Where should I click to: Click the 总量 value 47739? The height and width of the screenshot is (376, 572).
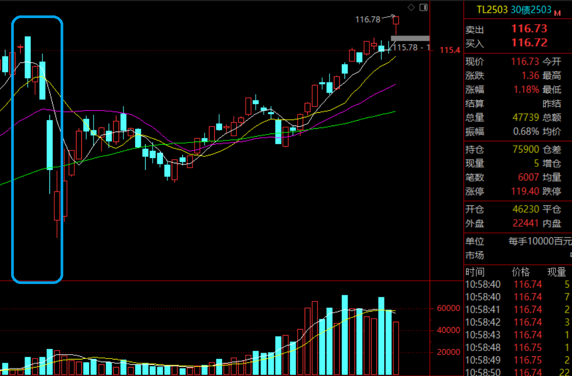pyautogui.click(x=526, y=117)
